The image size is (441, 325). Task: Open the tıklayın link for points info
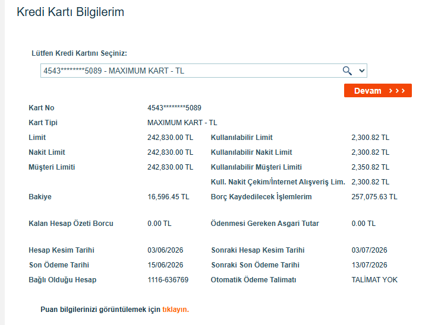click(175, 309)
